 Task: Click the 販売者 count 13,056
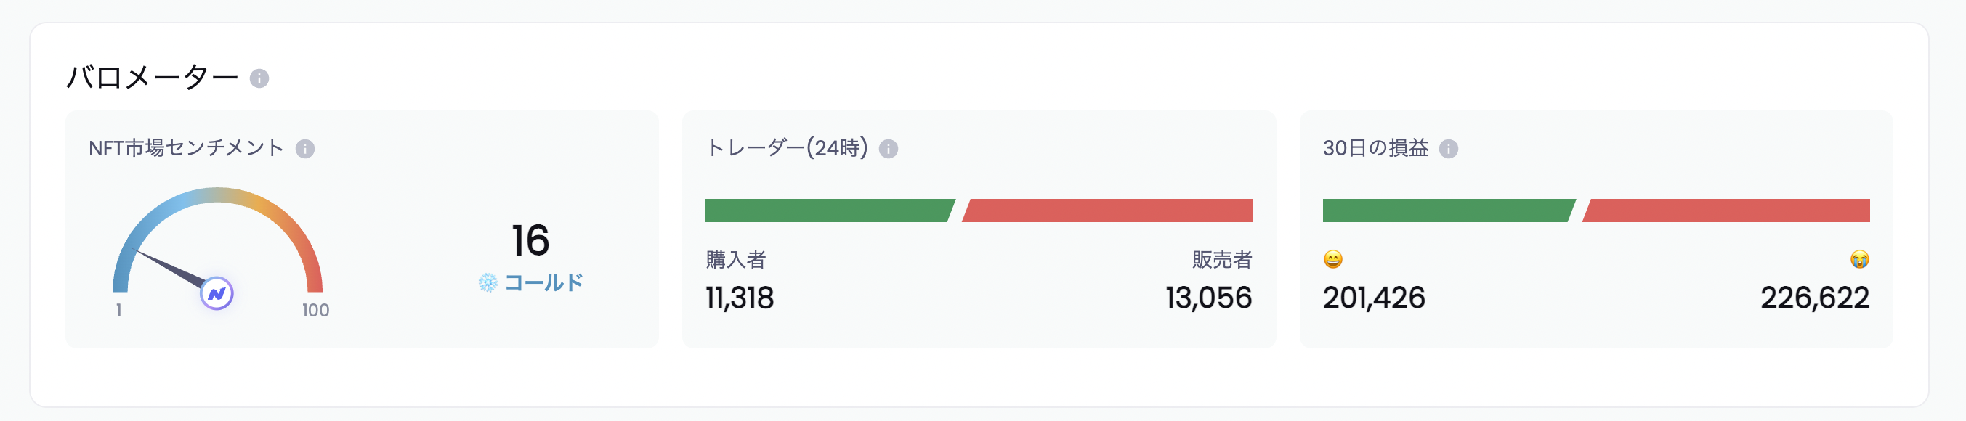1209,298
